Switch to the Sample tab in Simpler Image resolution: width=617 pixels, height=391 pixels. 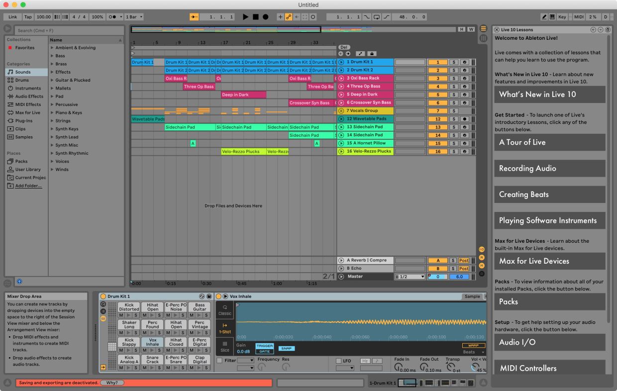click(472, 296)
